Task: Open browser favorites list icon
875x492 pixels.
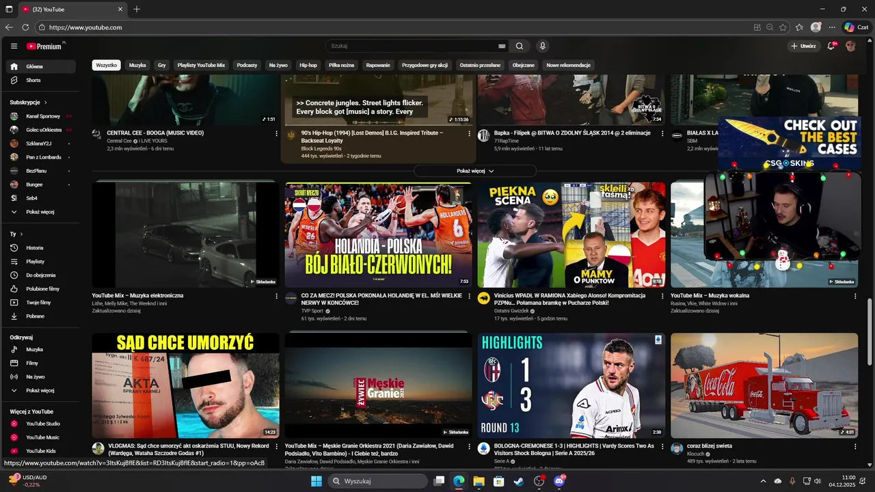Action: (798, 27)
